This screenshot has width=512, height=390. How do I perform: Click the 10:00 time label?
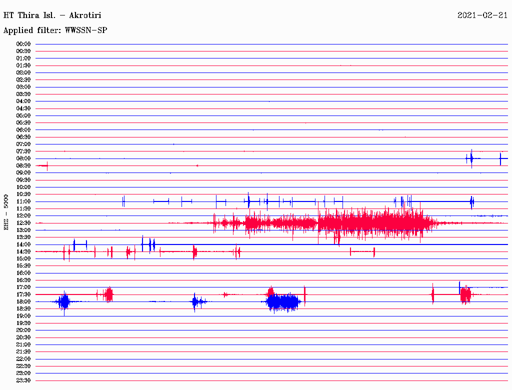pyautogui.click(x=23, y=187)
